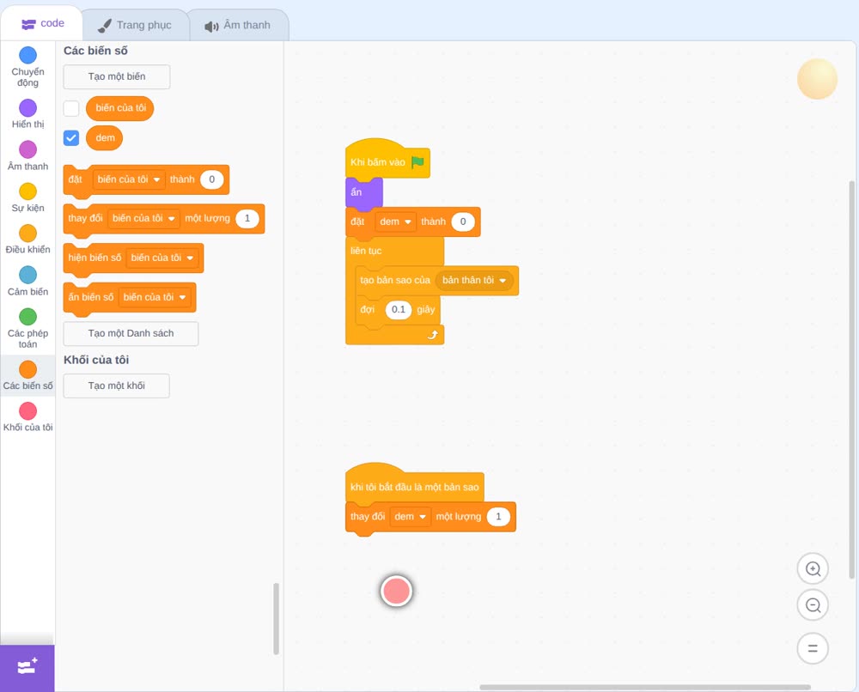This screenshot has width=859, height=692.
Task: Open 'bản thân tôi' clone target dropdown
Action: point(474,280)
